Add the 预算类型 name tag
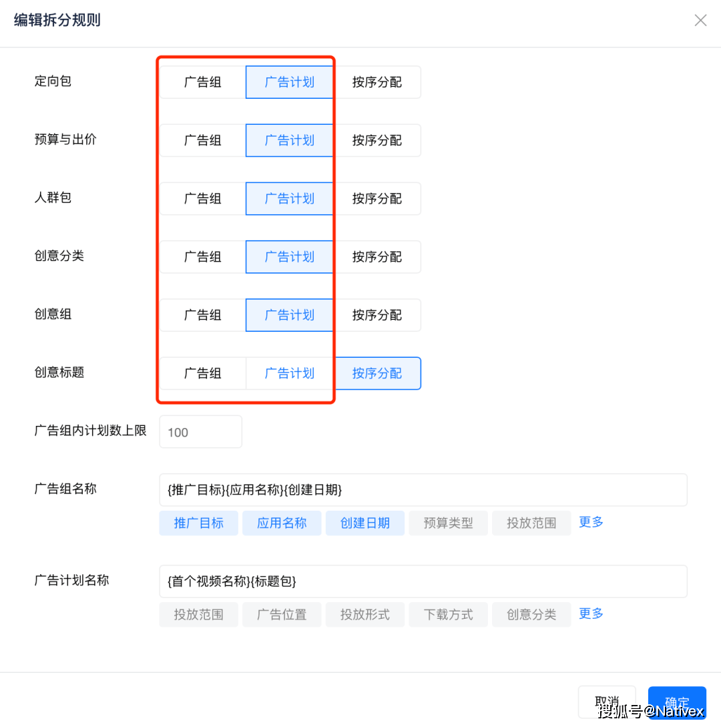 click(x=448, y=523)
